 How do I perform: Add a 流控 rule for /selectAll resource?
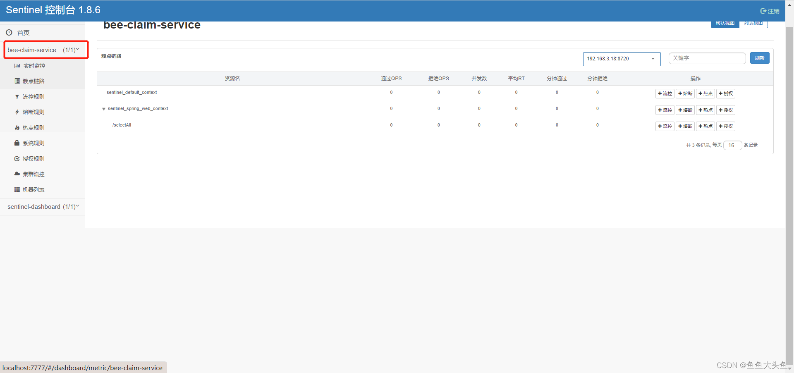[664, 126]
